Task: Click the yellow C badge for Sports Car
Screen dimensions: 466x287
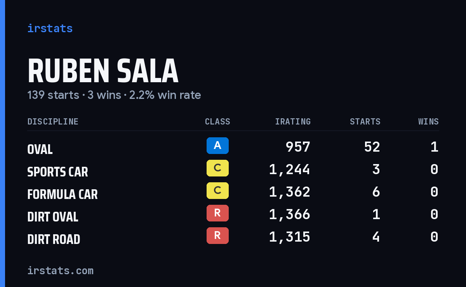Action: coord(217,168)
